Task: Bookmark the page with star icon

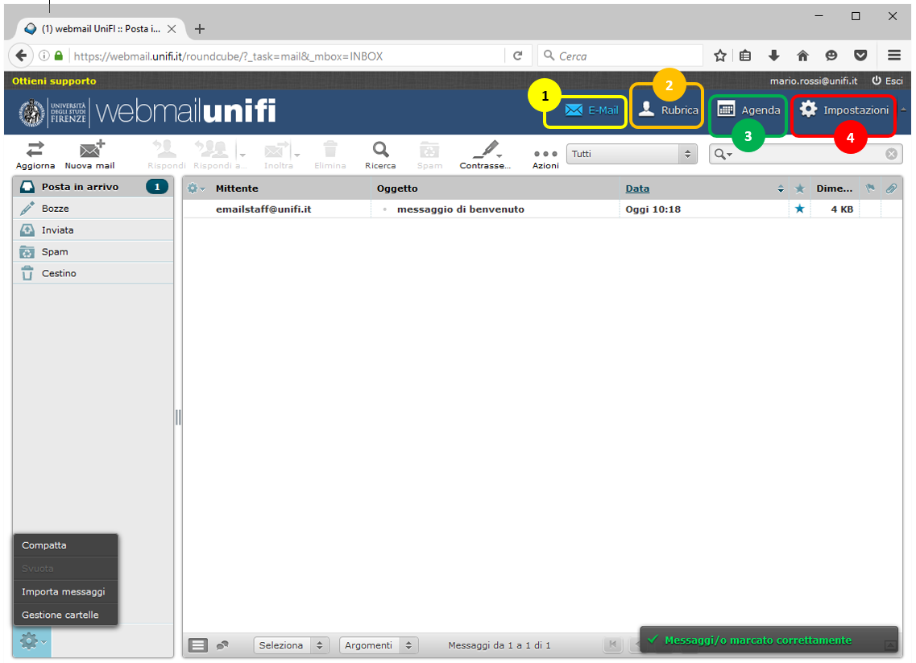Action: tap(719, 56)
